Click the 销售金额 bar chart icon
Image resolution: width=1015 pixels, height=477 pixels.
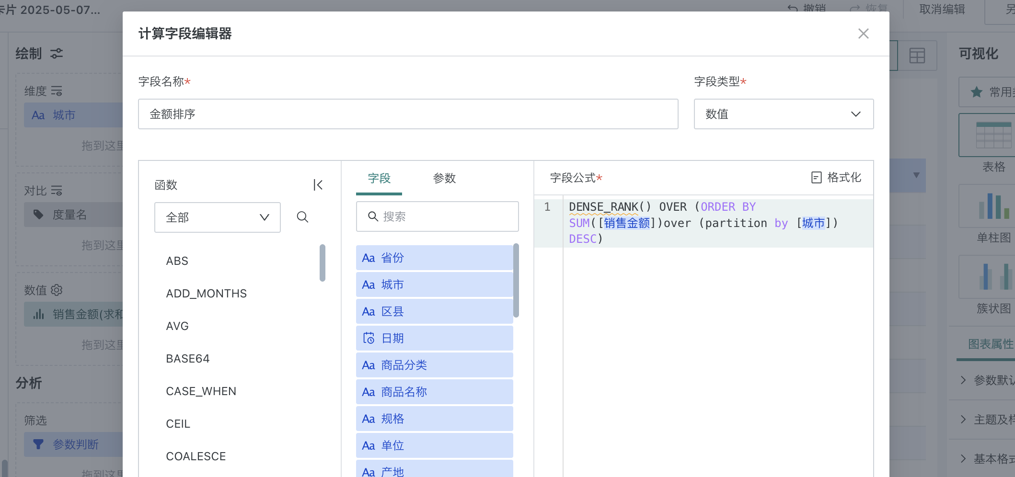pyautogui.click(x=38, y=314)
